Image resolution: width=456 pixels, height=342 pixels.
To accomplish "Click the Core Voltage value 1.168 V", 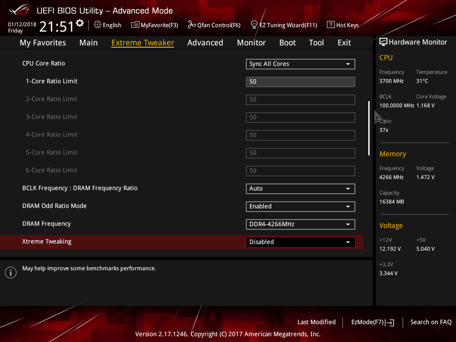I will tap(425, 106).
